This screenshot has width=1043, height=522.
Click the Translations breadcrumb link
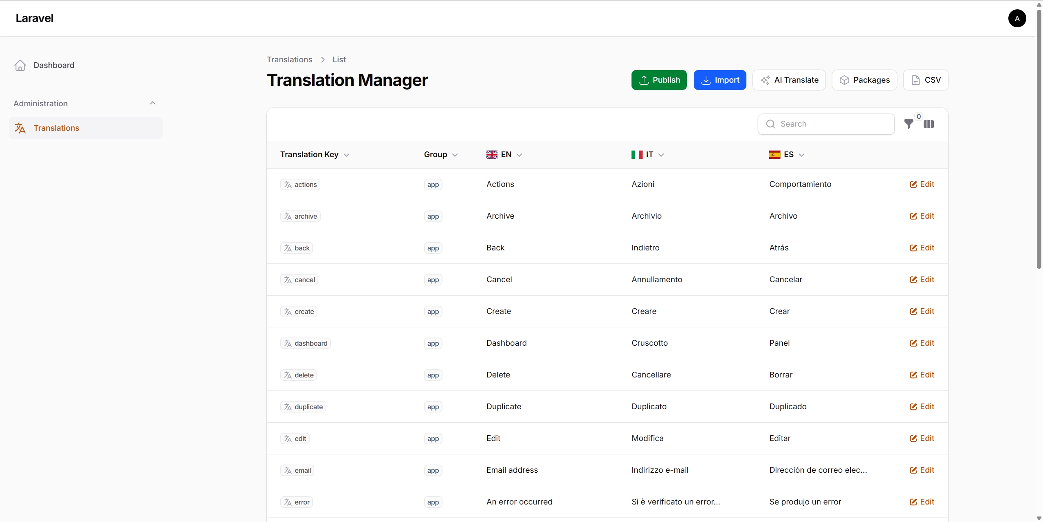coord(289,59)
